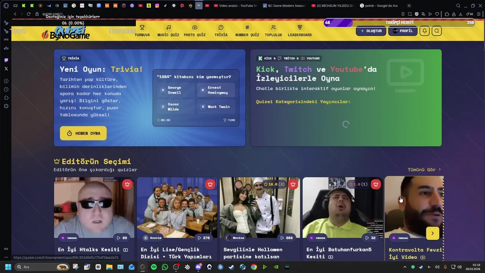Click the crown badge on Batuhanfurkan5 card

(x=376, y=184)
